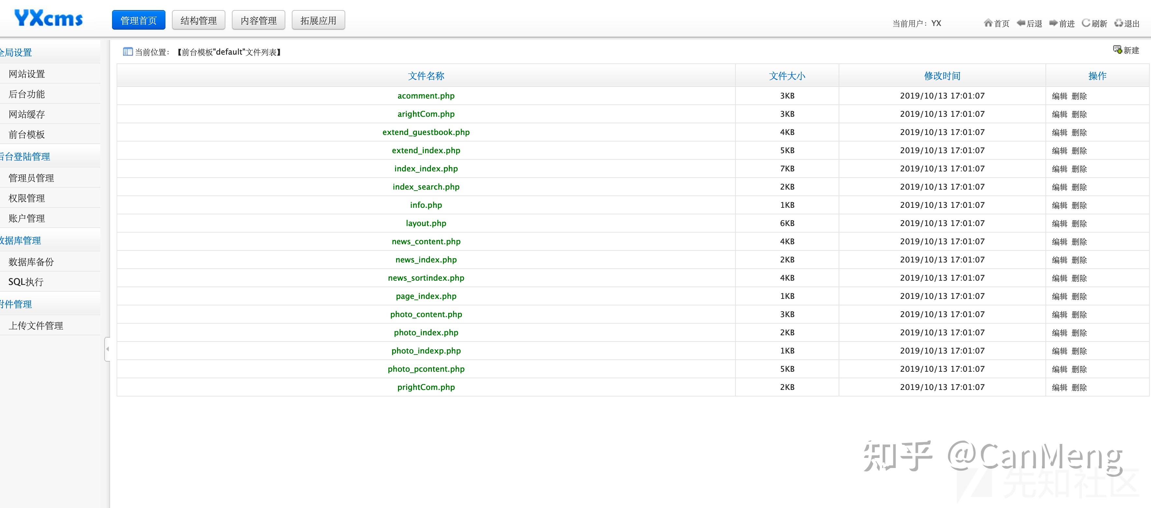1151x508 pixels.
Task: Open the 结构管理 tab
Action: coord(198,20)
